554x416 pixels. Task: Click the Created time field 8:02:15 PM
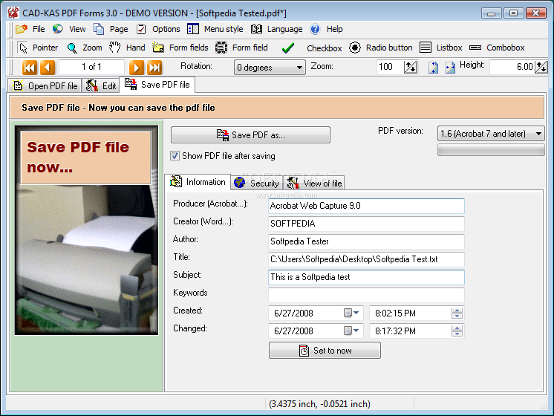(x=410, y=313)
